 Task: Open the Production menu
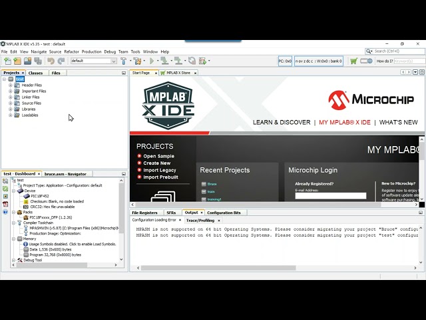(x=91, y=52)
